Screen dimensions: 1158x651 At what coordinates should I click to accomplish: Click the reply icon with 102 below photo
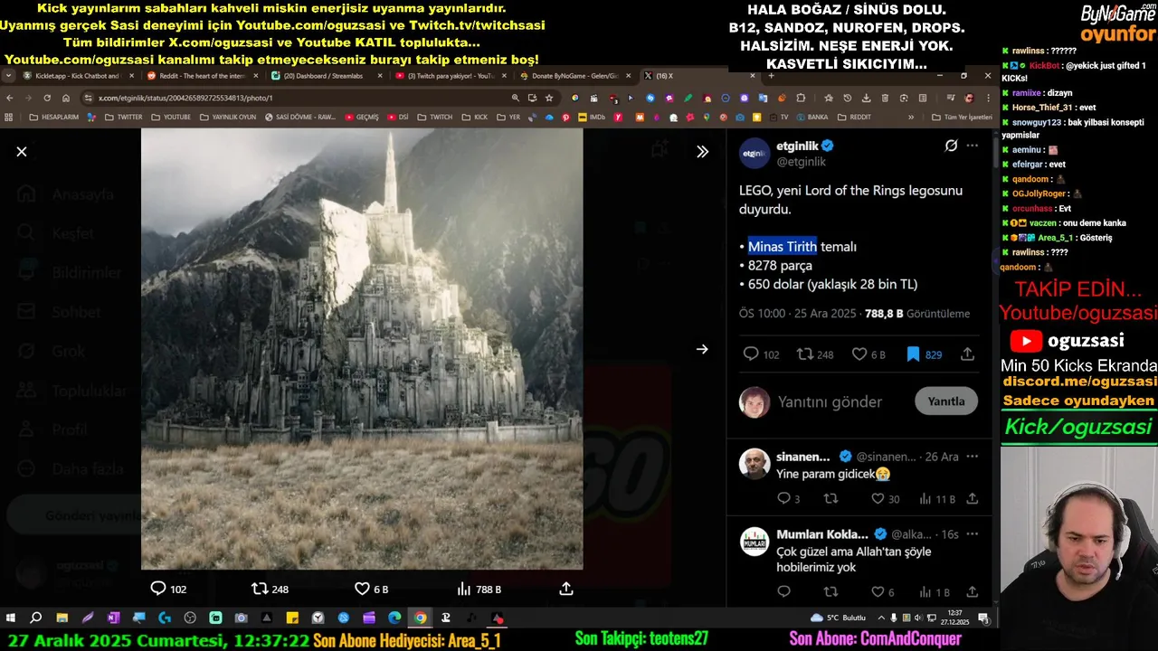(168, 590)
